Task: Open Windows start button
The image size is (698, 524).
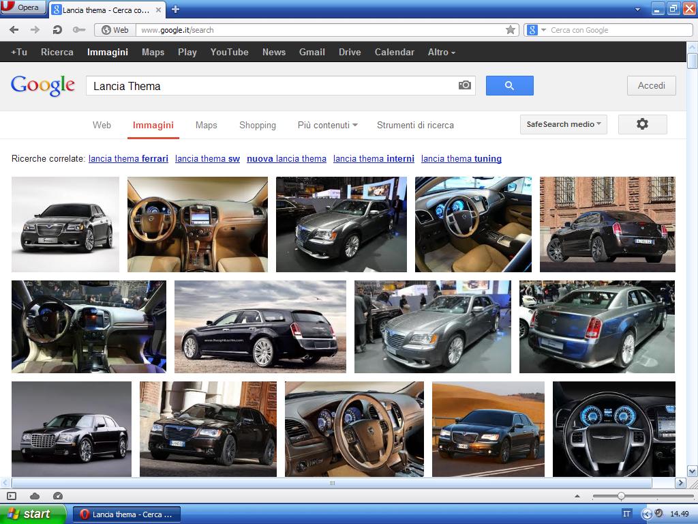Action: 32,514
